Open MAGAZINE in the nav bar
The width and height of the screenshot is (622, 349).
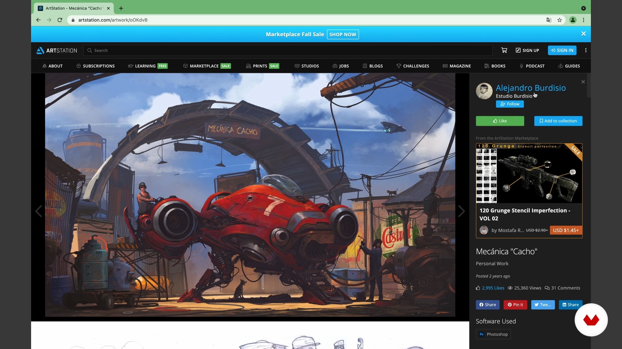pos(457,66)
